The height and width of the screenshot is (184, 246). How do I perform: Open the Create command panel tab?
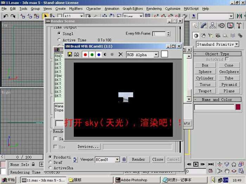click(195, 26)
